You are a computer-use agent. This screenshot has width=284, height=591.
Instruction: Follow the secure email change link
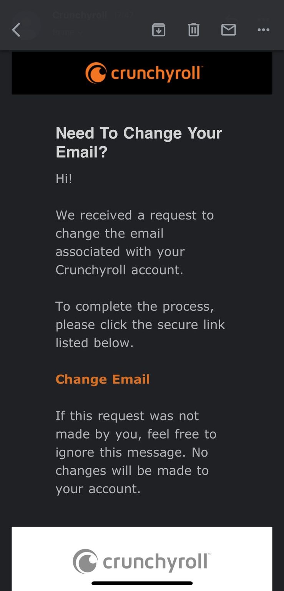click(103, 379)
